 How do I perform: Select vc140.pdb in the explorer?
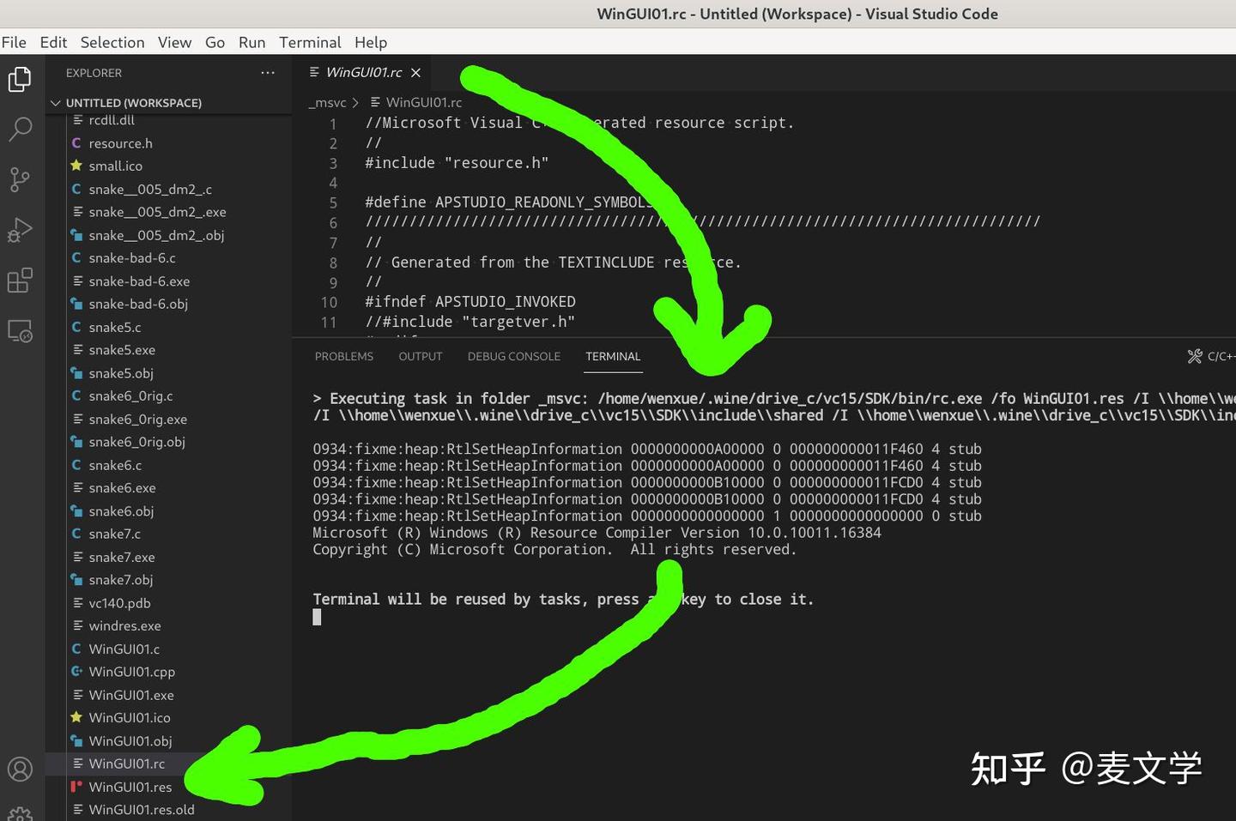pos(119,603)
